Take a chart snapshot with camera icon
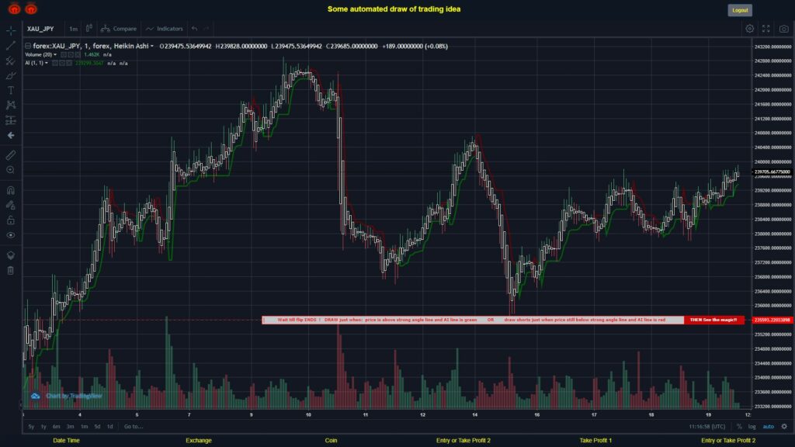 click(x=784, y=29)
